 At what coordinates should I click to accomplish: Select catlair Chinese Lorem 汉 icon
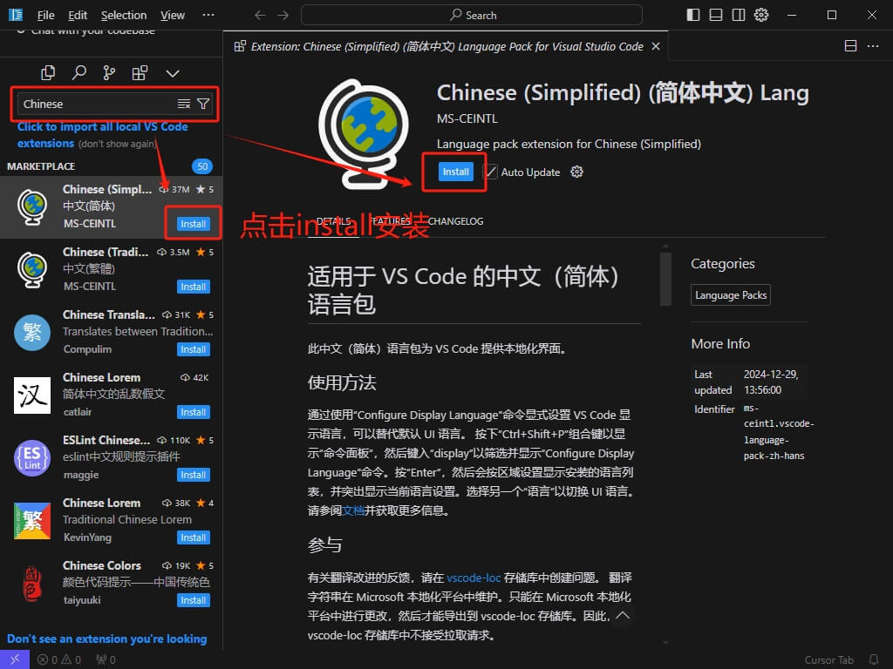coord(32,395)
